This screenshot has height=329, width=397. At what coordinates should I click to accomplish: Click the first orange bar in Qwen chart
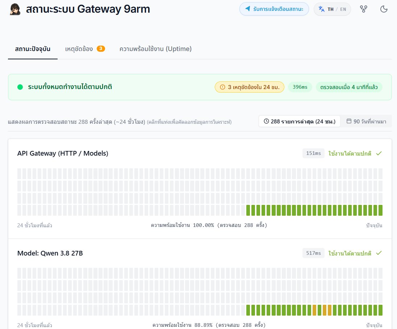pos(314,310)
